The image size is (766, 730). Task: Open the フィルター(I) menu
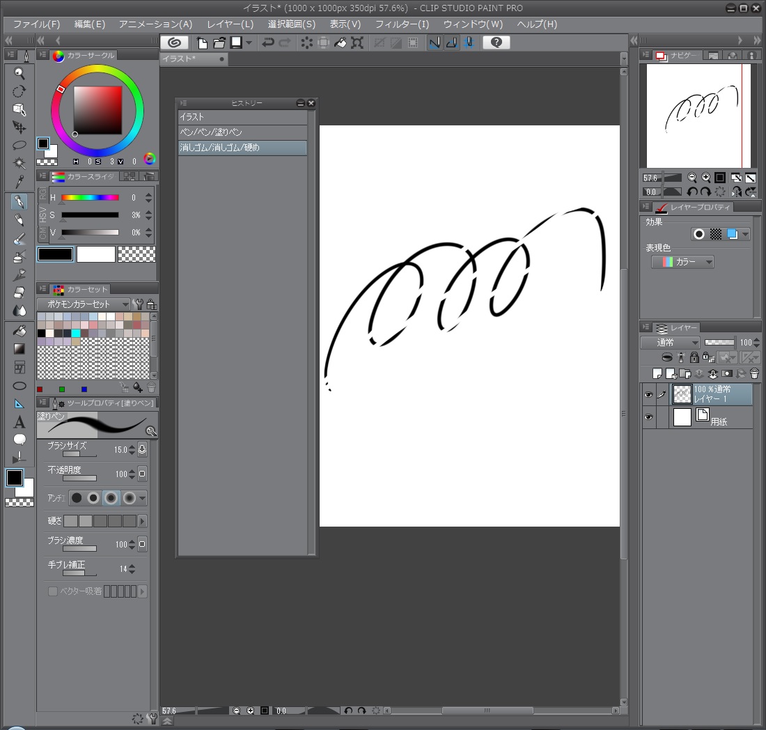click(x=402, y=24)
